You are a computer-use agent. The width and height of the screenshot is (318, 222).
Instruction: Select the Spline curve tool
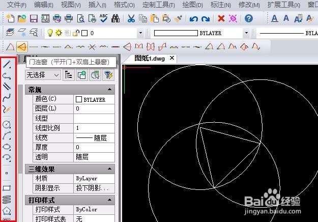point(7,98)
